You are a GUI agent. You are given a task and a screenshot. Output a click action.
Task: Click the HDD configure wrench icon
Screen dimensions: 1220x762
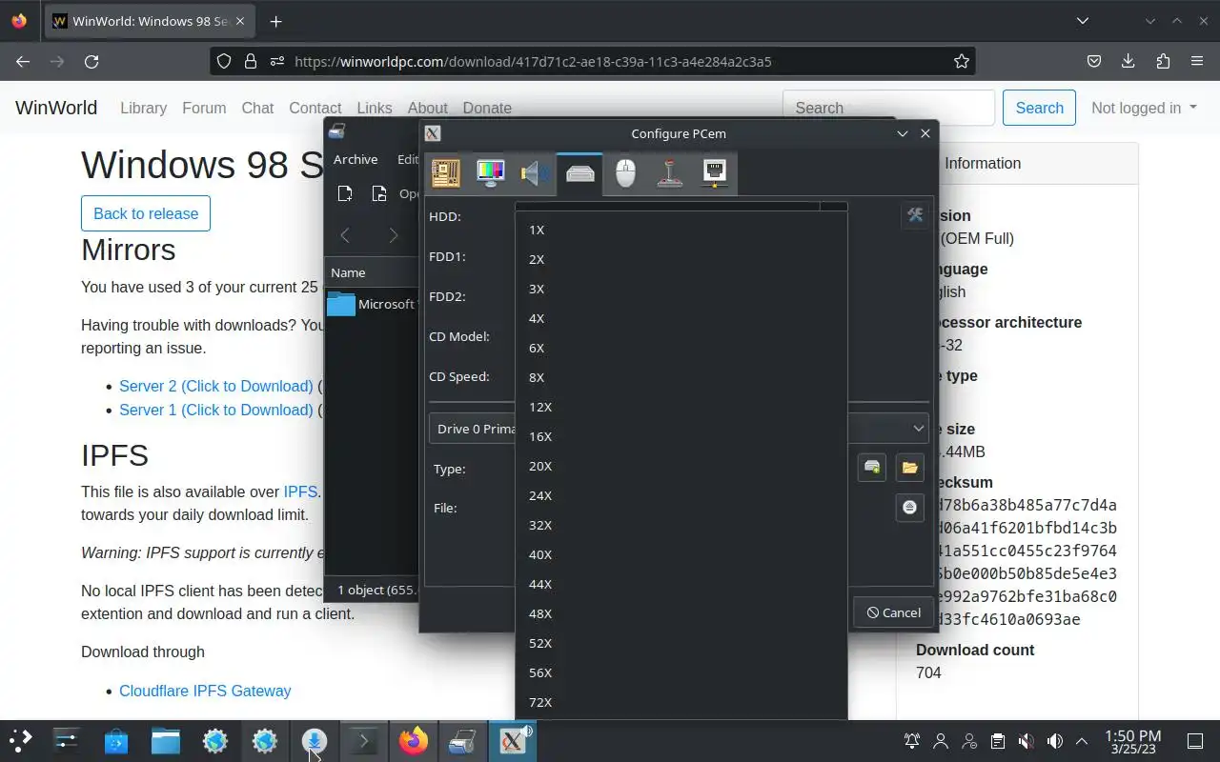[915, 216]
